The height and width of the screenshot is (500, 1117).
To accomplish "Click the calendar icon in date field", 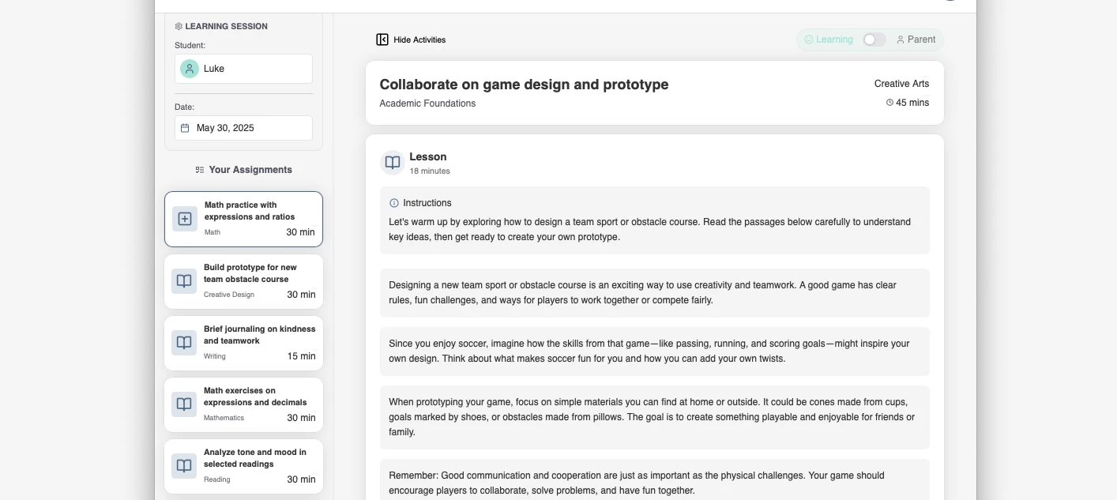I will pyautogui.click(x=185, y=128).
